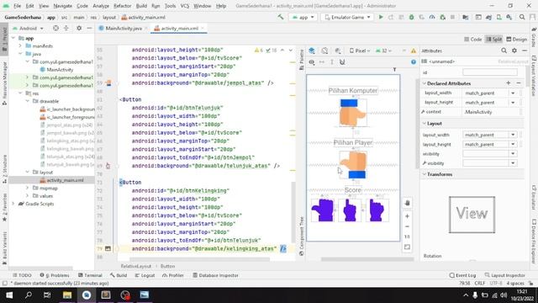Click the gear icon in Project panel
This screenshot has height=303, width=538.
pyautogui.click(x=79, y=28)
